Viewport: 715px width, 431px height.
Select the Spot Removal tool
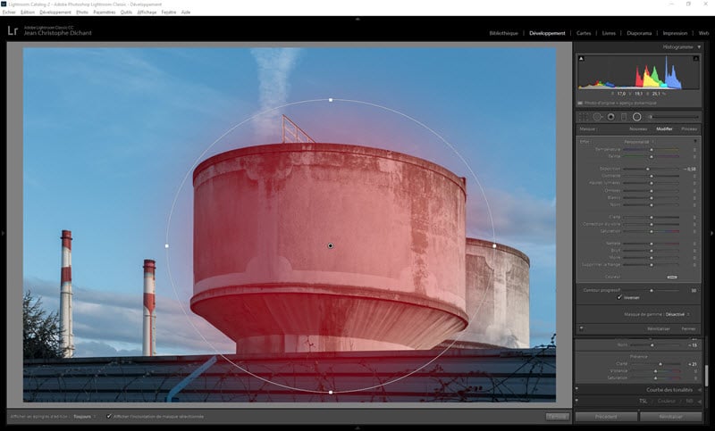pyautogui.click(x=597, y=118)
